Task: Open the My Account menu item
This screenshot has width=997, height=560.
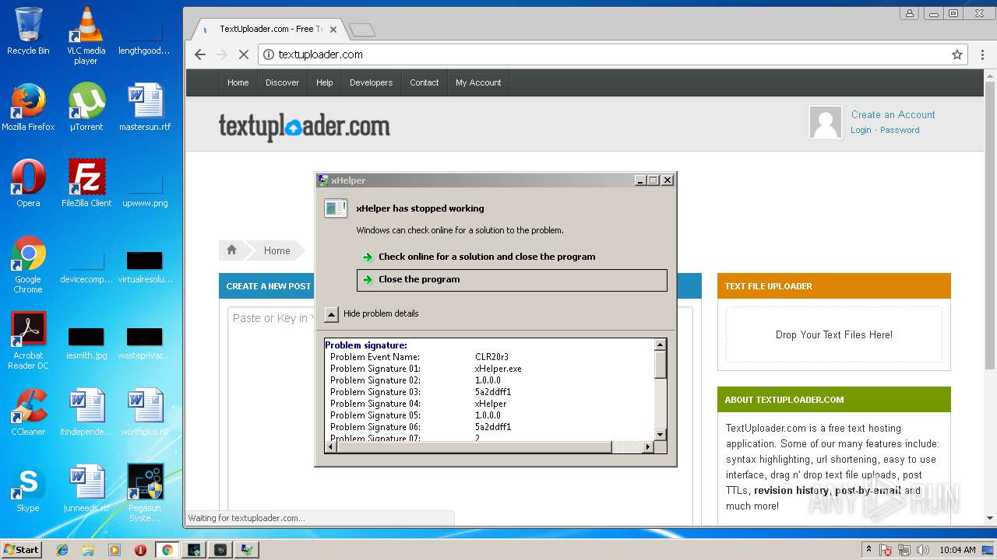Action: (x=478, y=82)
